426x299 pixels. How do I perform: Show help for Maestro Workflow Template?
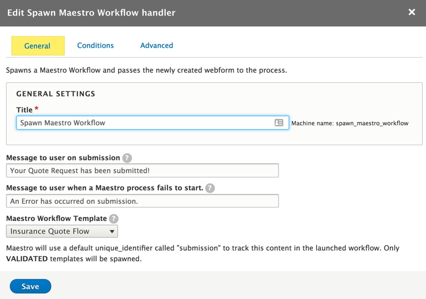click(114, 218)
